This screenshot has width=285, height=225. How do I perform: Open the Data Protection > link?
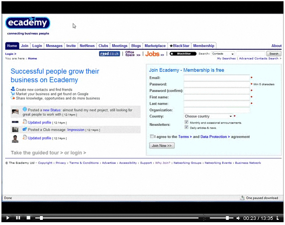point(215,137)
